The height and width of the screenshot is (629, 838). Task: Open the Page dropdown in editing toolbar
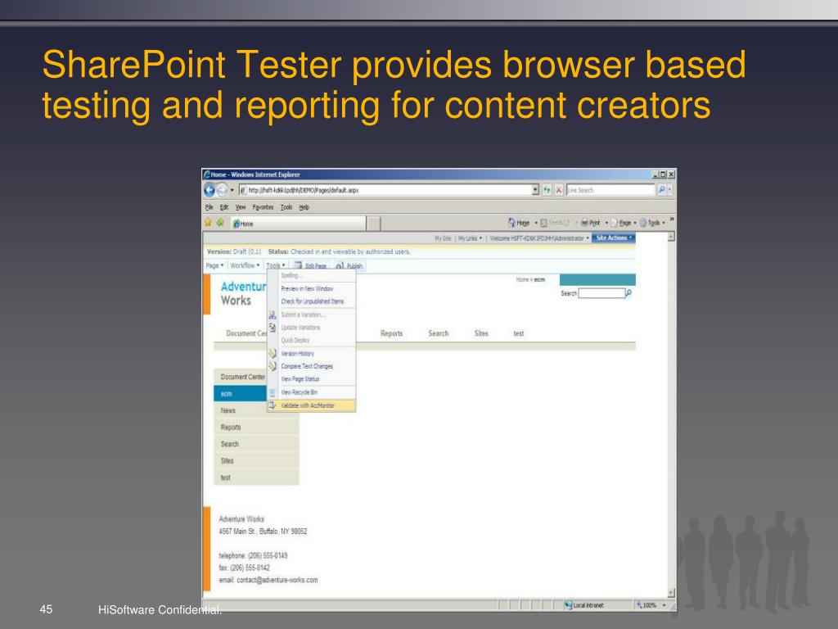click(215, 265)
